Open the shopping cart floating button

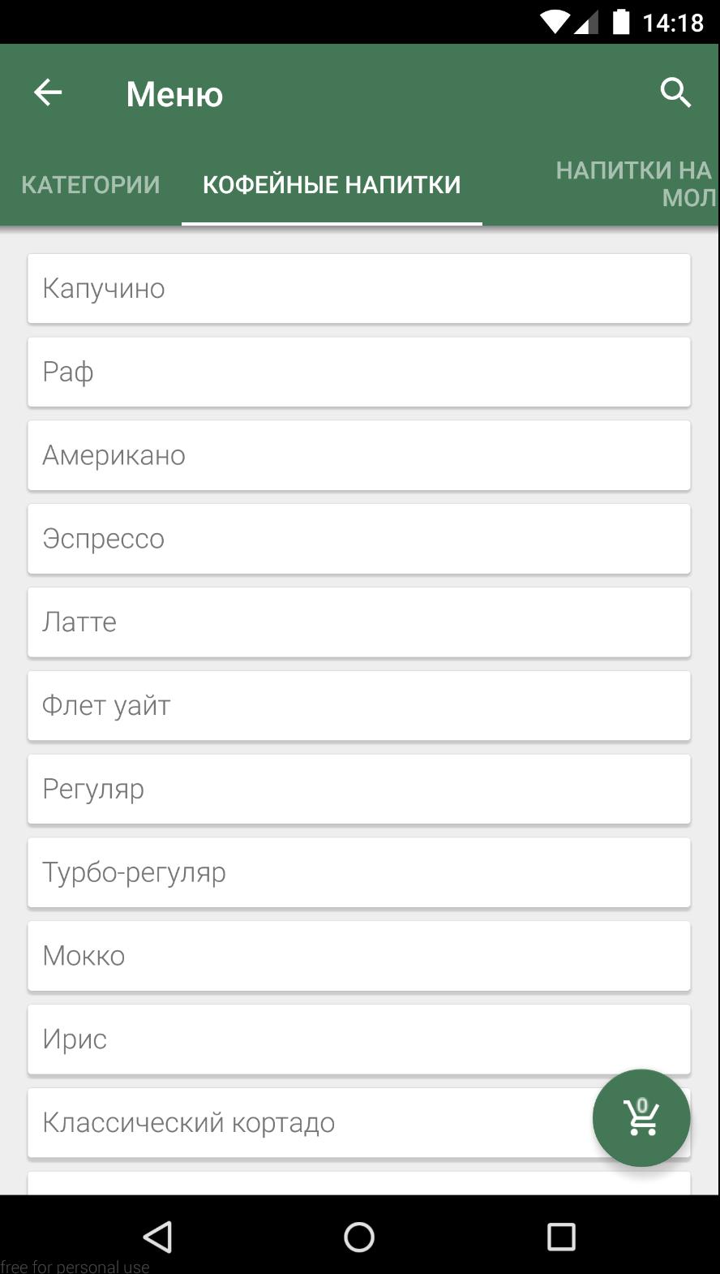tap(641, 1117)
